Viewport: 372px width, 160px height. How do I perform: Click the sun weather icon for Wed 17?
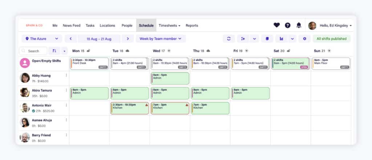(x=169, y=51)
